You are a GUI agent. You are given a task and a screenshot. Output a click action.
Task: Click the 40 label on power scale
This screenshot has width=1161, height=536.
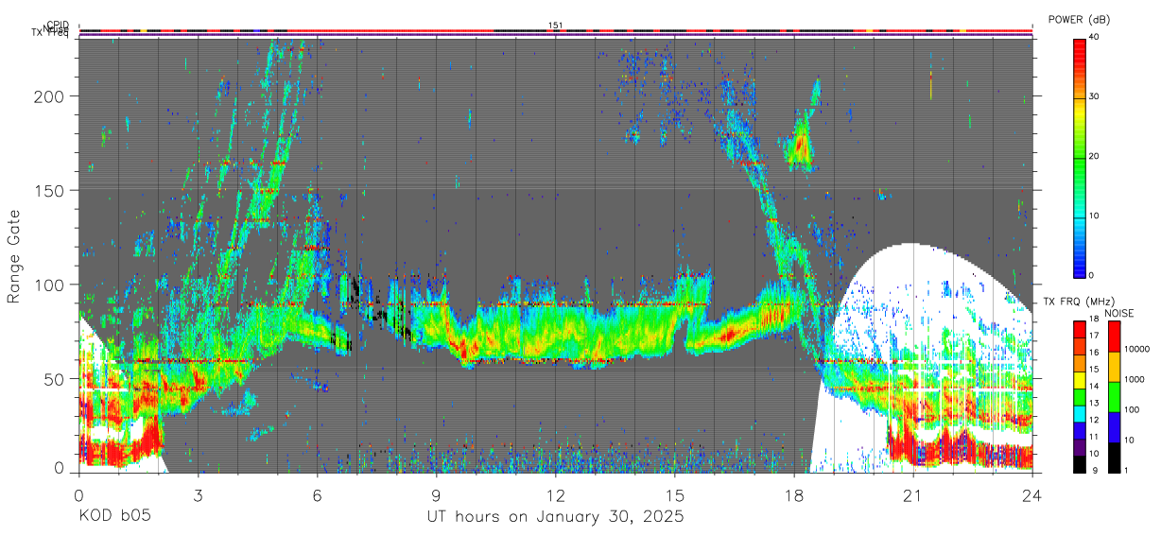1096,38
